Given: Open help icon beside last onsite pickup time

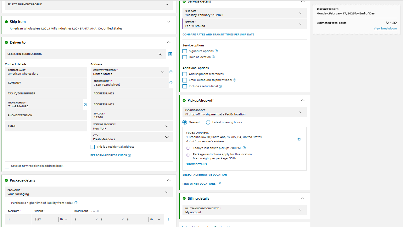Looking at the screenshot, I should point(244,148).
